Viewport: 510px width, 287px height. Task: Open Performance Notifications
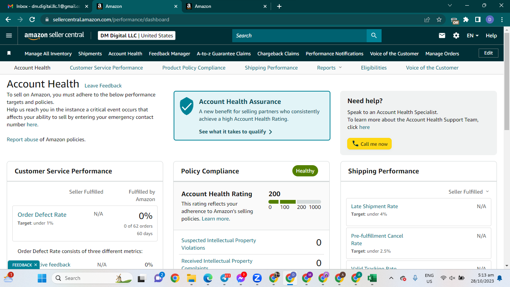point(335,53)
